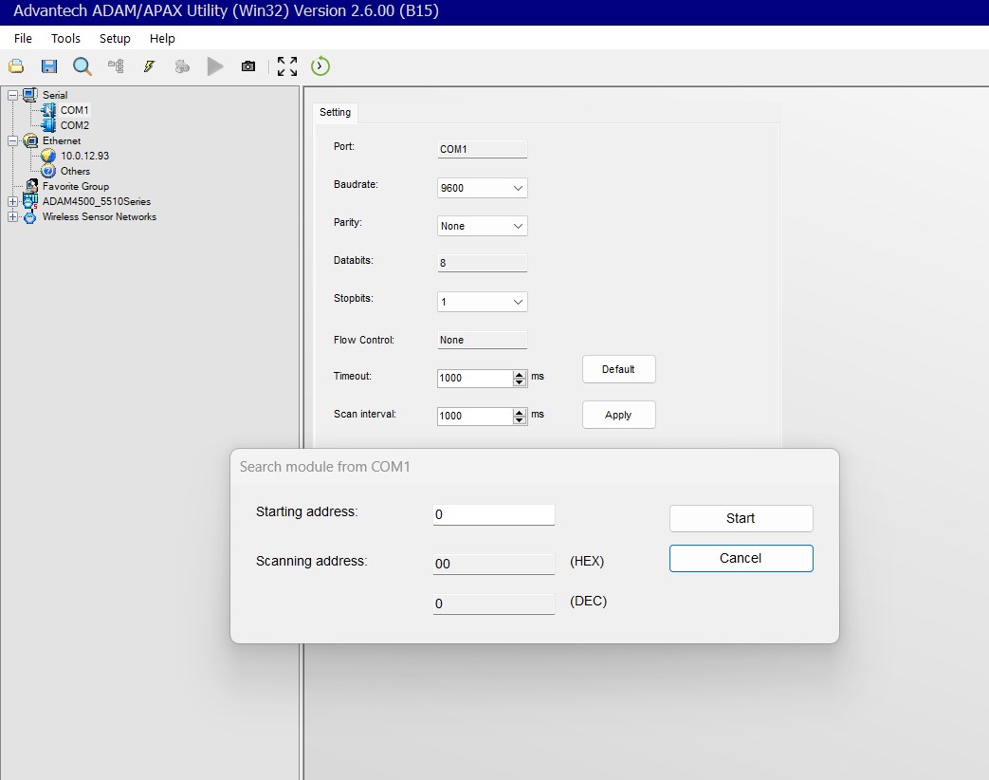Click the Advantech ADAM/APAX Utility title bar text
The width and height of the screenshot is (989, 780).
(226, 10)
